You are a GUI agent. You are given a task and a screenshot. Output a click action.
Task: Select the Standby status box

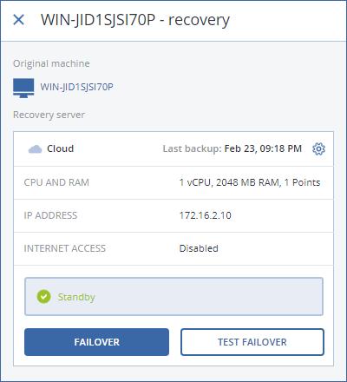173,296
